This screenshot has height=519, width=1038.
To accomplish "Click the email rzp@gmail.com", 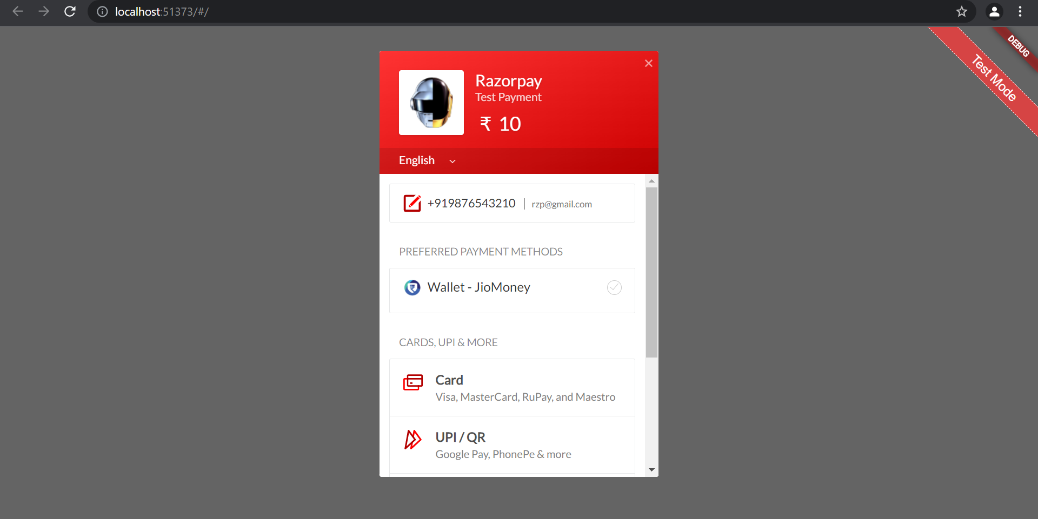I will coord(562,204).
